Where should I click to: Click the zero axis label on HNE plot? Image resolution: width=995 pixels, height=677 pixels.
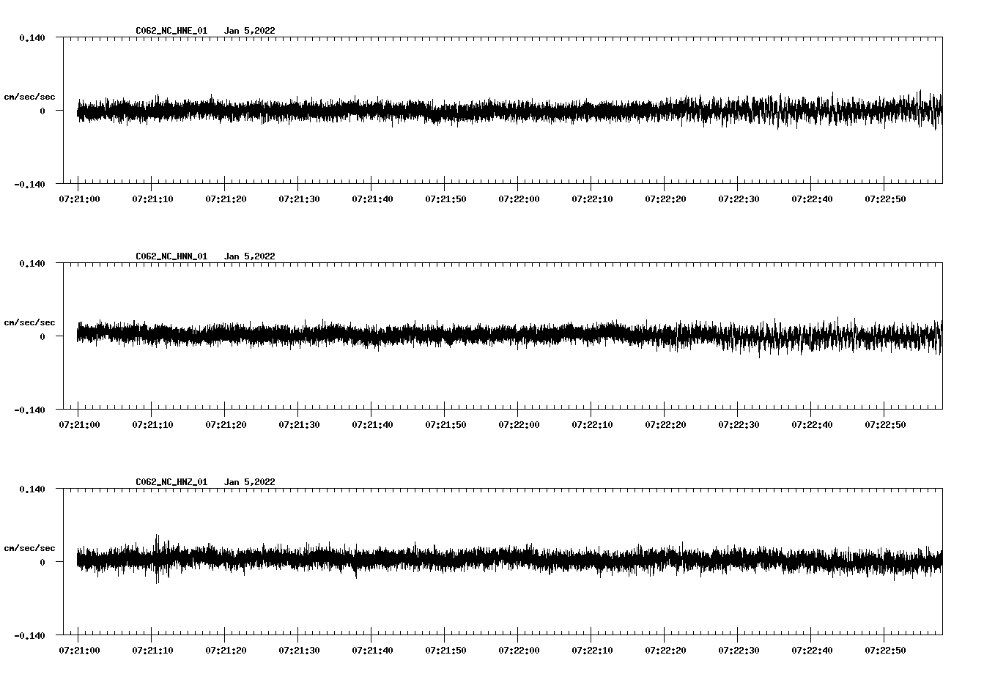point(42,111)
